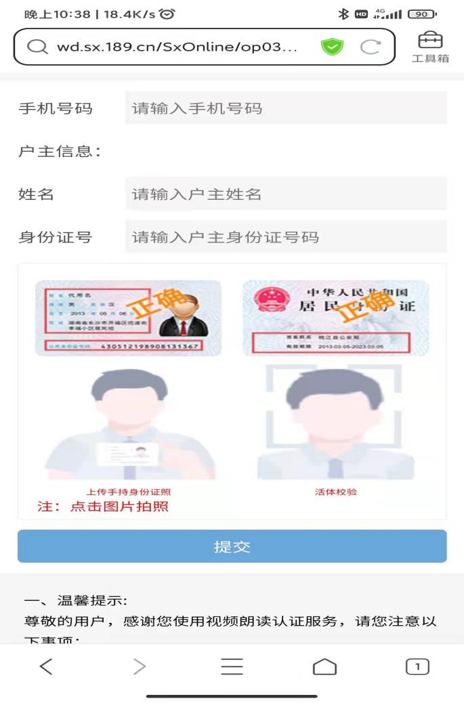This screenshot has width=464, height=703.
Task: Open the tab switcher showing 1
Action: click(x=417, y=666)
